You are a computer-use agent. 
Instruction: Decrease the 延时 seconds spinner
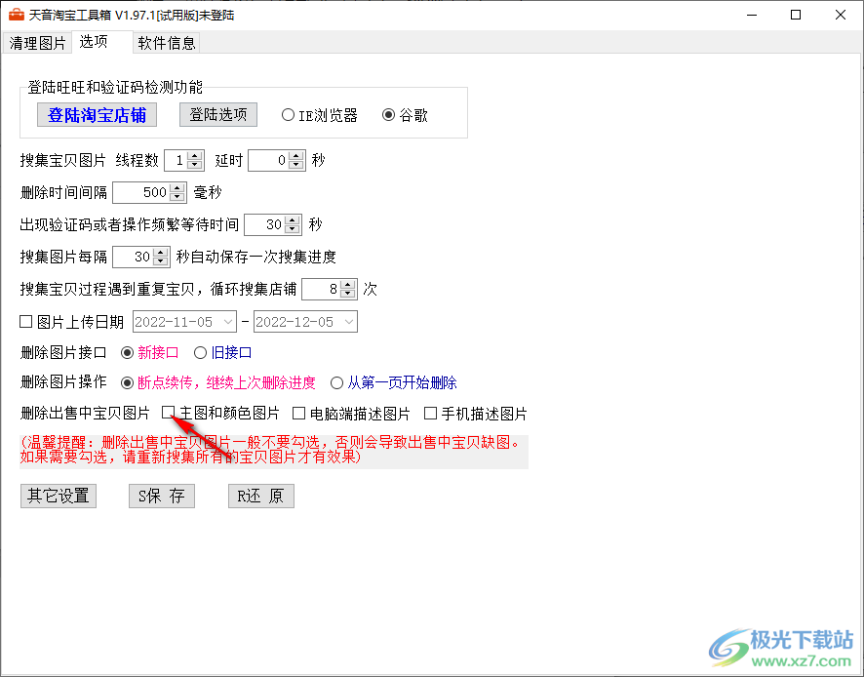[x=296, y=165]
